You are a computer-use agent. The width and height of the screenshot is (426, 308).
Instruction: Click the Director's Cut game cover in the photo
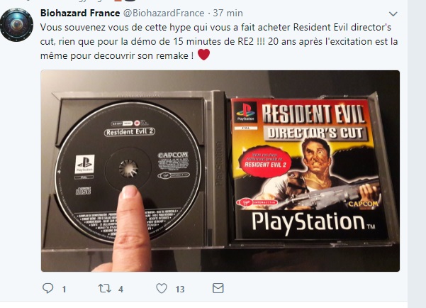tap(308, 169)
